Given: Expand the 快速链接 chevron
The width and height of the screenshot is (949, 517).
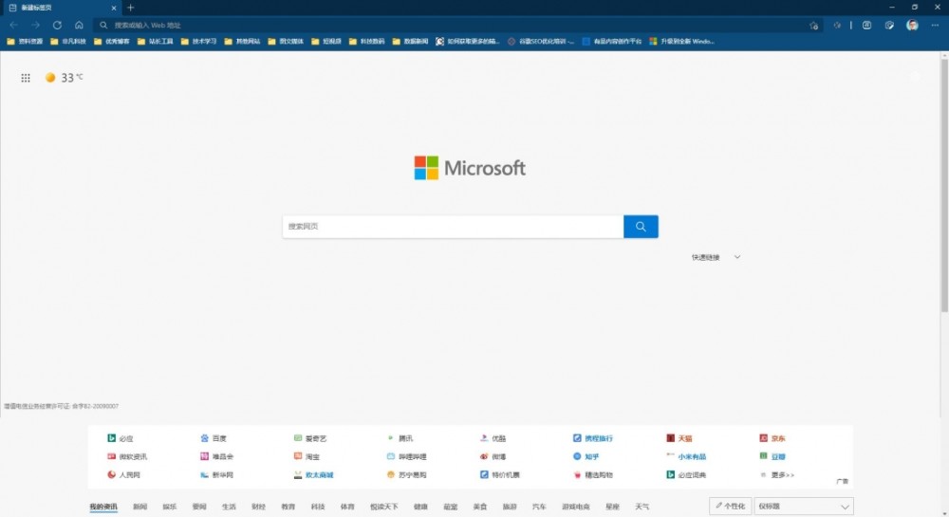Looking at the screenshot, I should (x=737, y=257).
